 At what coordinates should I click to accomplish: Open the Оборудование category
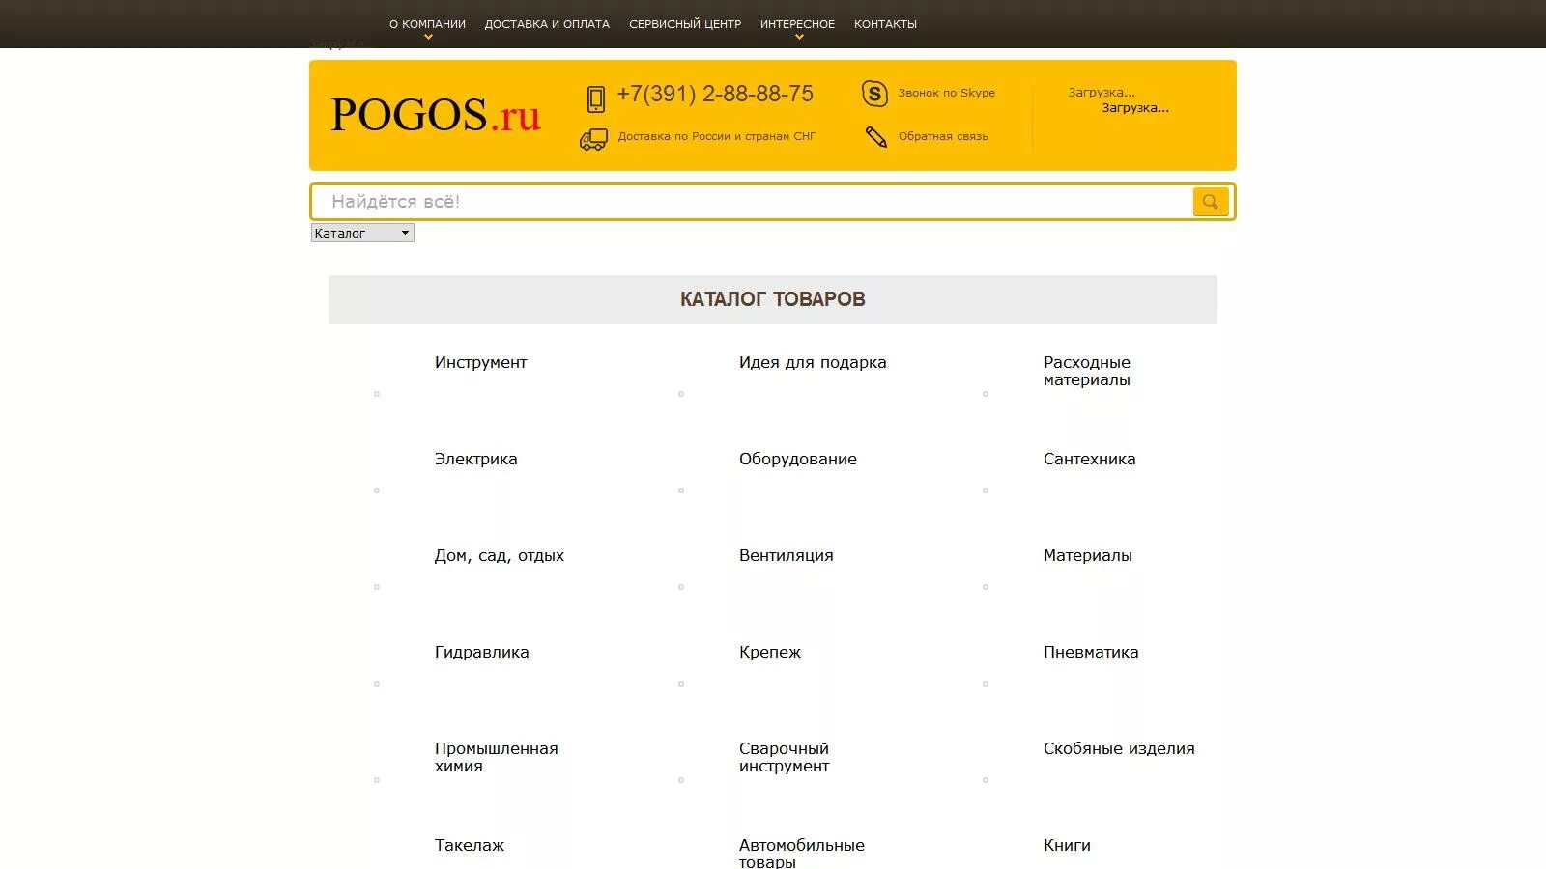point(798,459)
